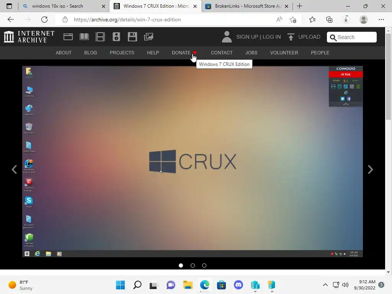Open the Web (Wayback) media icon
The height and width of the screenshot is (294, 392).
coord(68,37)
